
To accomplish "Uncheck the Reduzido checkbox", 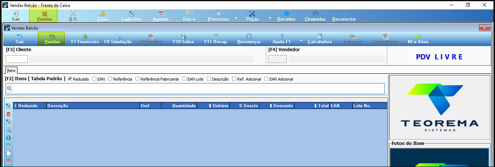I will (70, 79).
